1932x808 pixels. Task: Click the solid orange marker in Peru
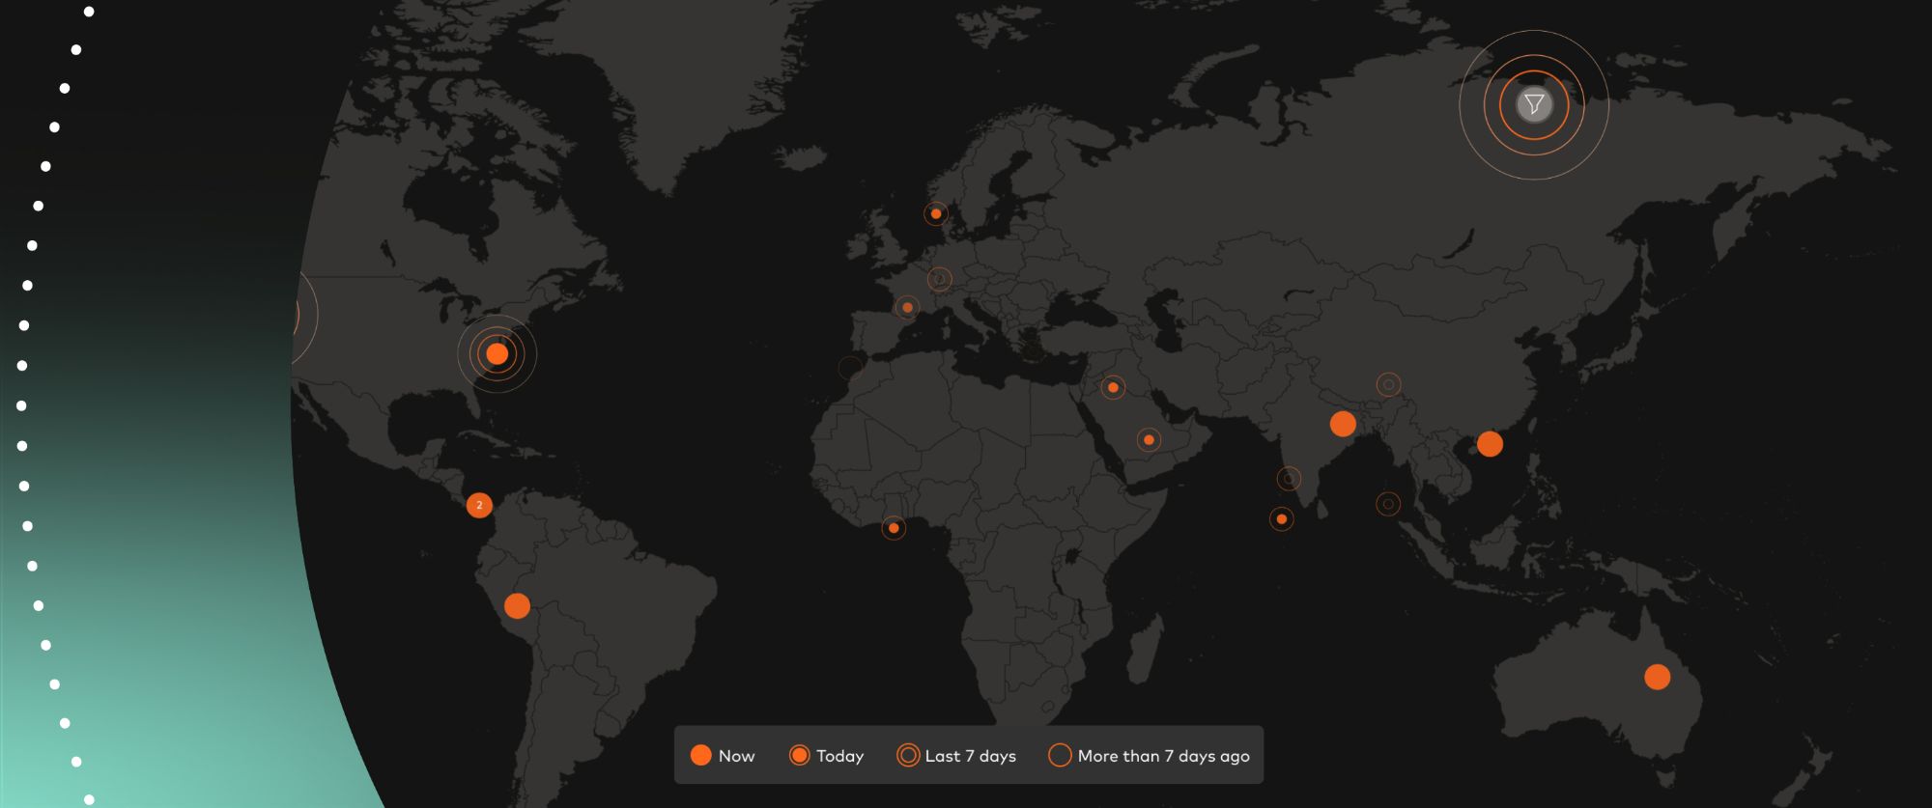point(517,605)
